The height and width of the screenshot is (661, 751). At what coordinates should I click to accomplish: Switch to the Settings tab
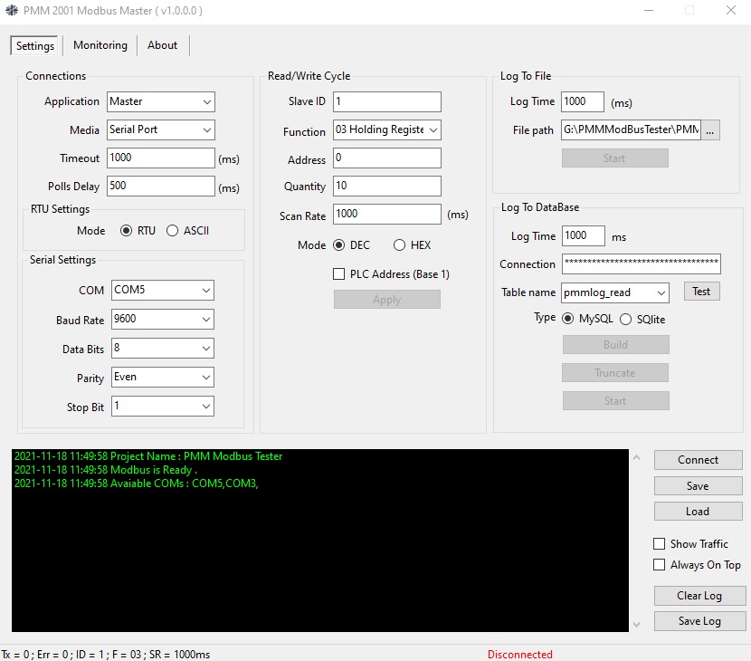(35, 46)
